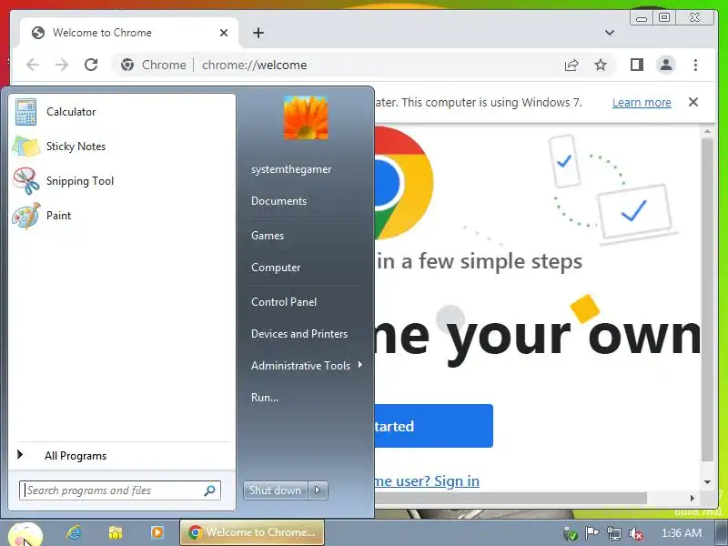Click the Action Center flag tray icon
The width and height of the screenshot is (728, 546).
tap(592, 533)
